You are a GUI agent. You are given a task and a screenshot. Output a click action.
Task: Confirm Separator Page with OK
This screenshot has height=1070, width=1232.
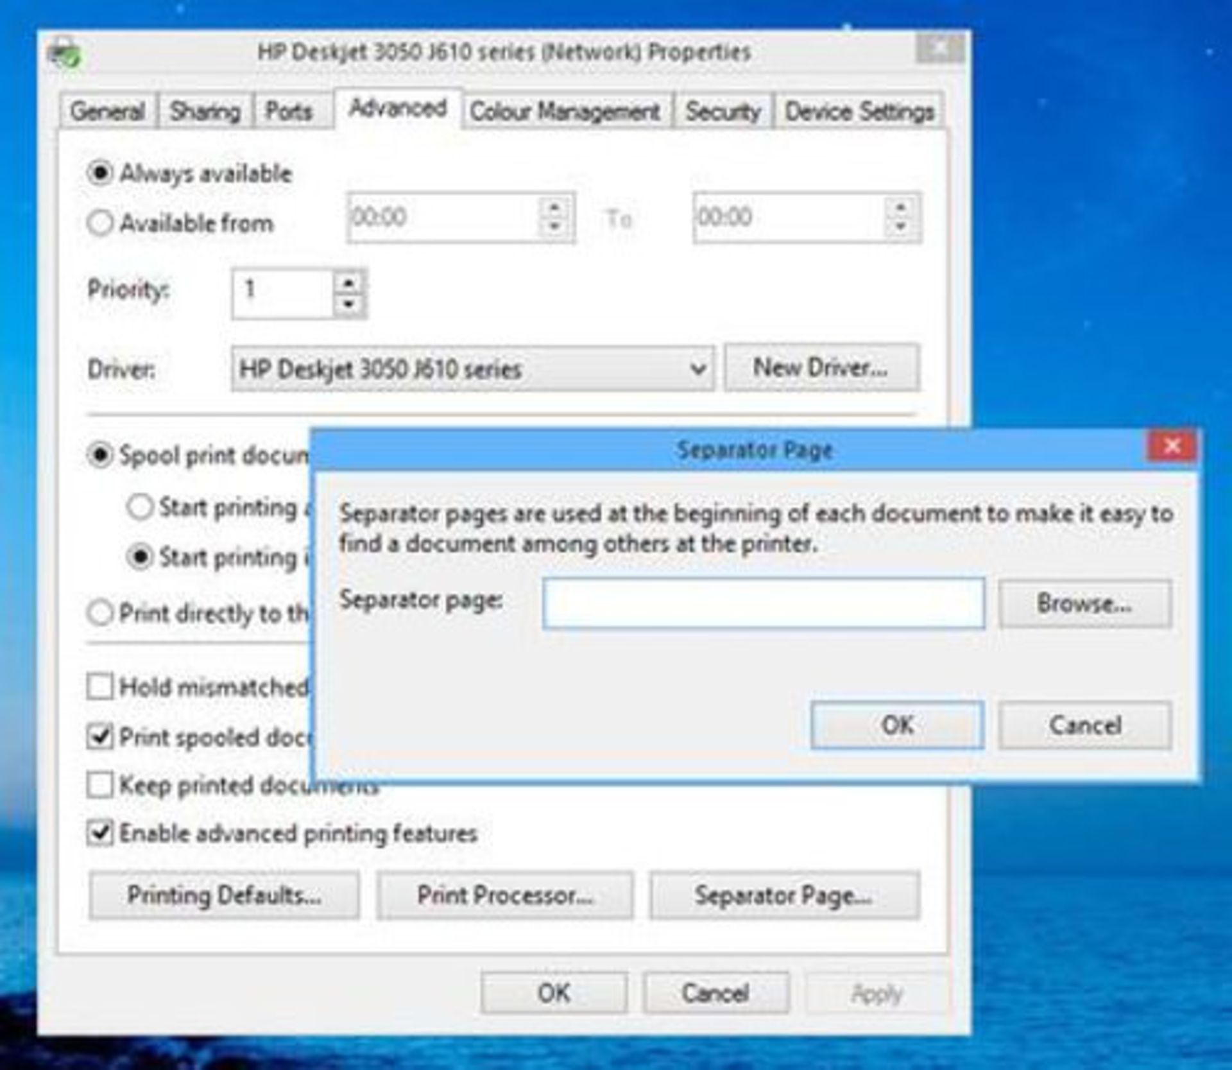pos(896,725)
